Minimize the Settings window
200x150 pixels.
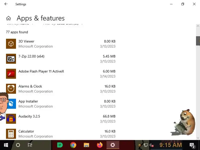pyautogui.click(x=171, y=4)
